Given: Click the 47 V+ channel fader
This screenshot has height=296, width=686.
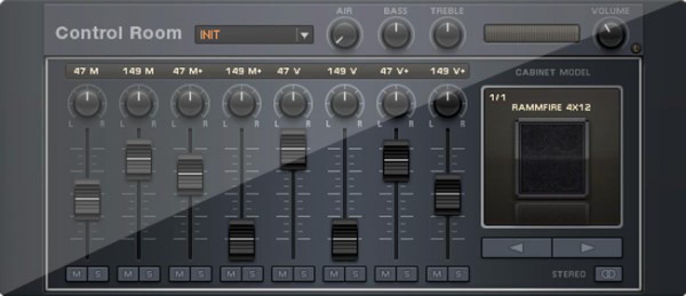Looking at the screenshot, I should [x=396, y=160].
